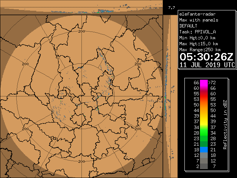Screen dimensions: 237x178
Task: Select the bottom gray 2-7 dBZ swatch
Action: coord(204,167)
